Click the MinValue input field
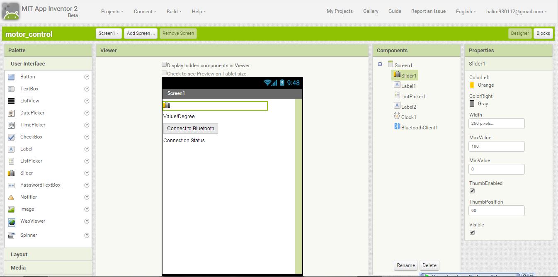Screen dimensions: 558x277 [x=497, y=169]
